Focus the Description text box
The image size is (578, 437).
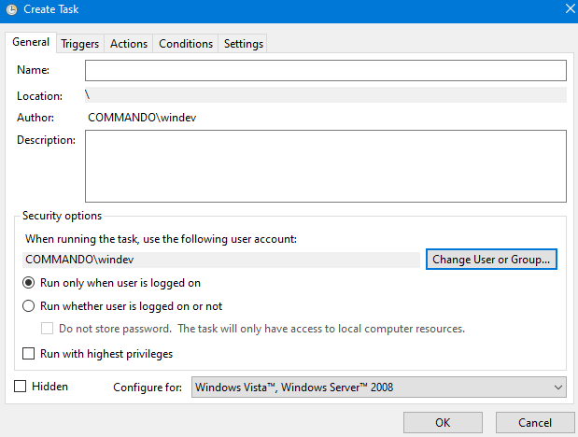pyautogui.click(x=325, y=166)
